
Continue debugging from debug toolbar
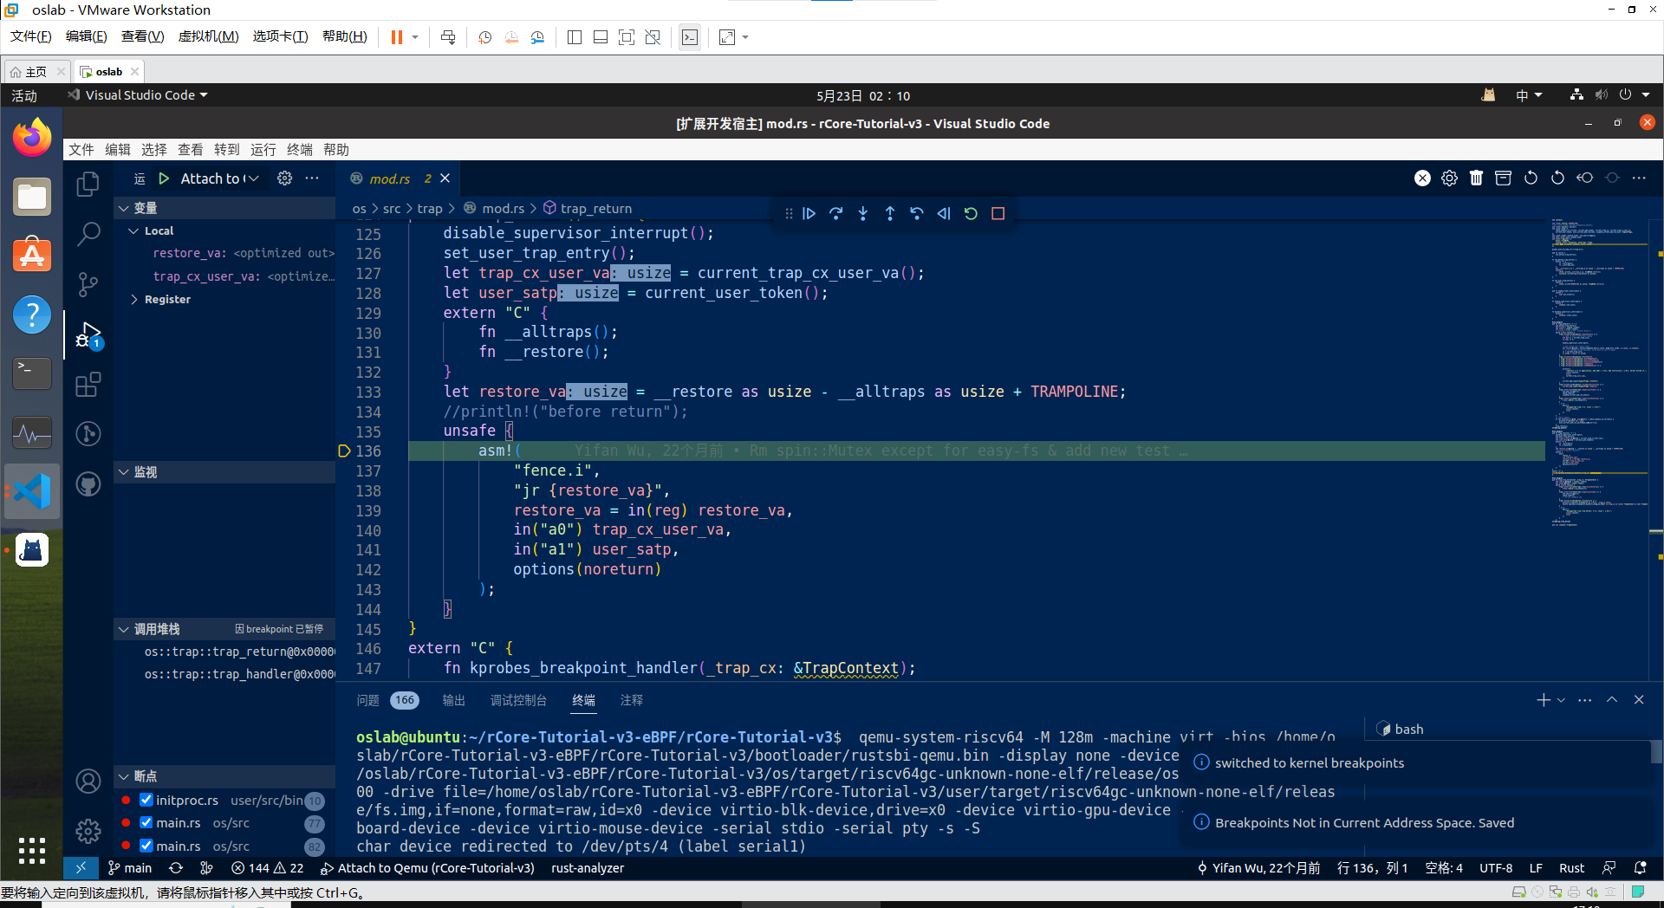pyautogui.click(x=809, y=213)
